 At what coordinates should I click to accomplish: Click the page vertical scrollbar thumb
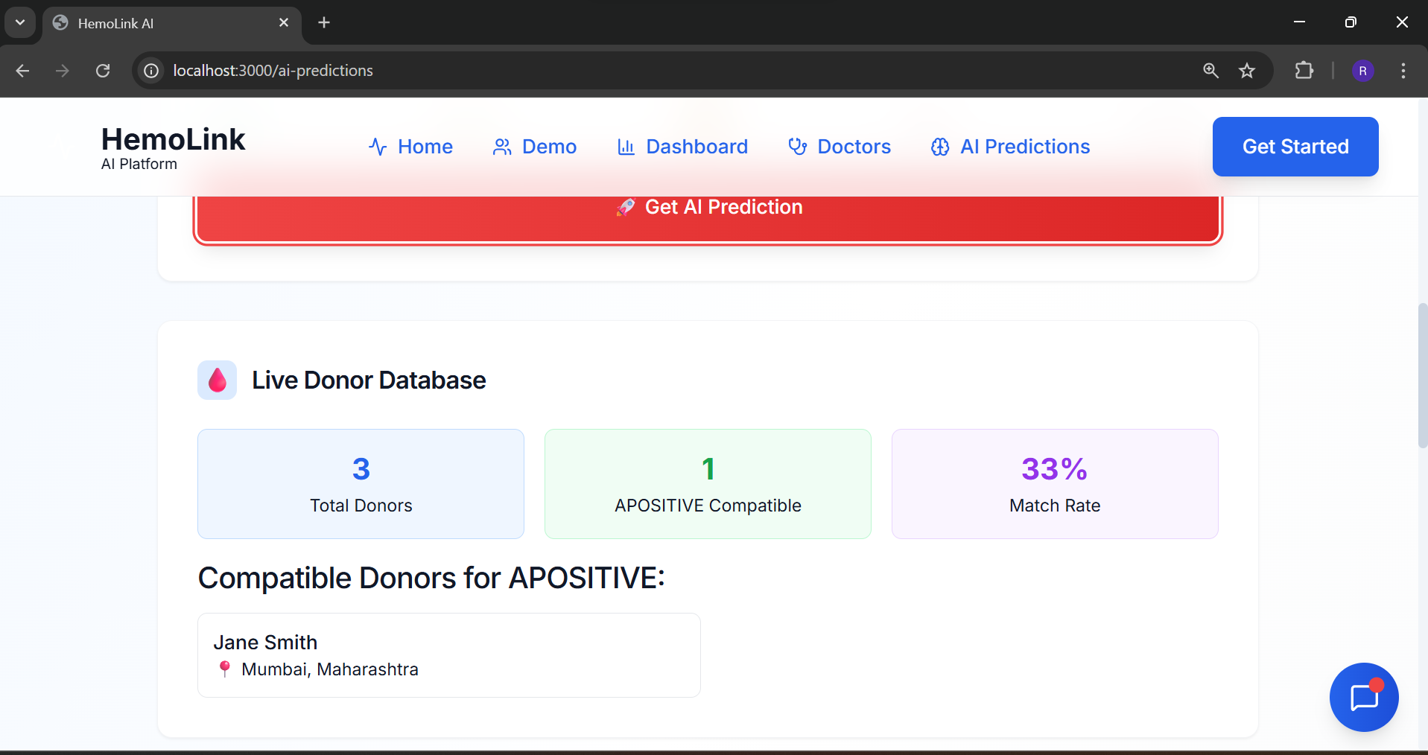pos(1422,375)
